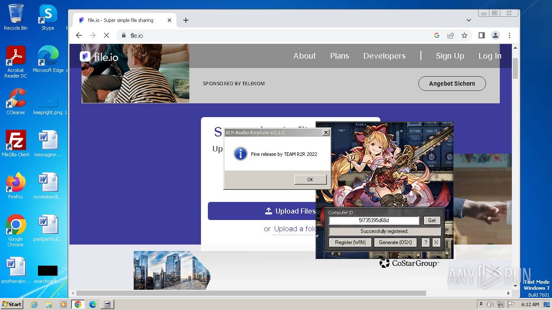Stop loading the page in Chrome
This screenshot has width=552, height=310.
coord(107,35)
